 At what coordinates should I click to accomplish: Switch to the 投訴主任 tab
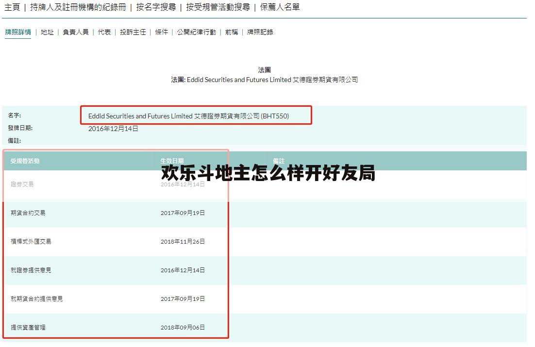click(133, 32)
